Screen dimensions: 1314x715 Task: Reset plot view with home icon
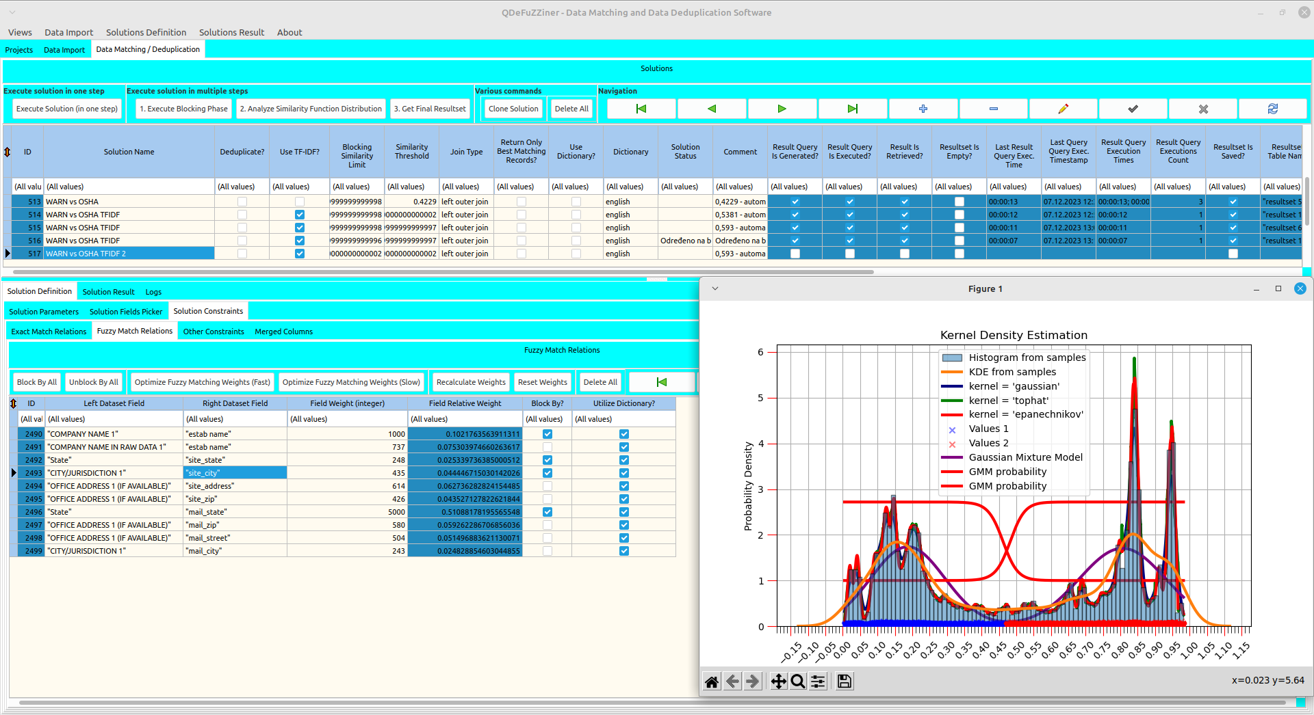click(x=712, y=682)
